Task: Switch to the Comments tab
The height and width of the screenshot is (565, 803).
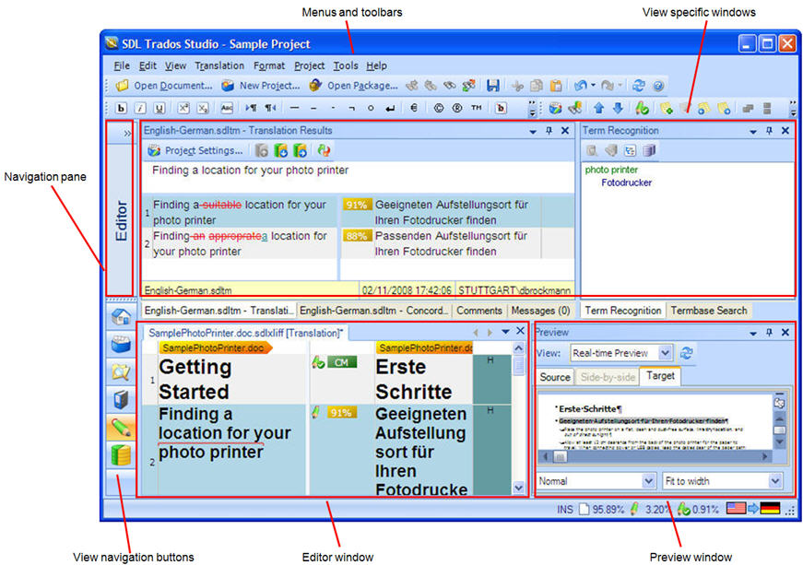Action: (x=478, y=311)
